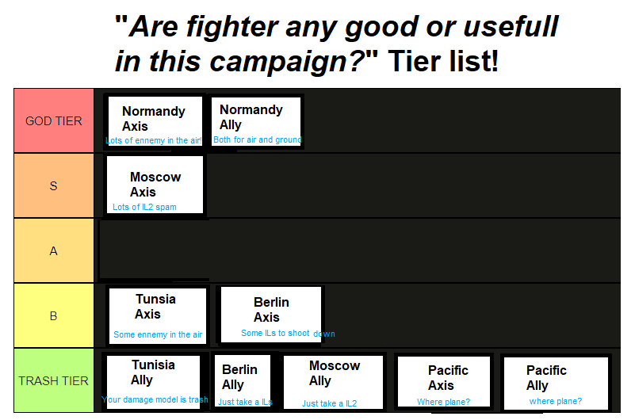Viewport: 635px width, 420px height.
Task: Click the A tier label
Action: (54, 251)
